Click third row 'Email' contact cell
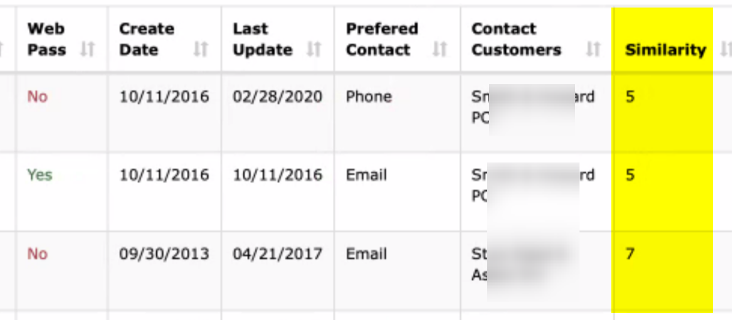 click(366, 254)
